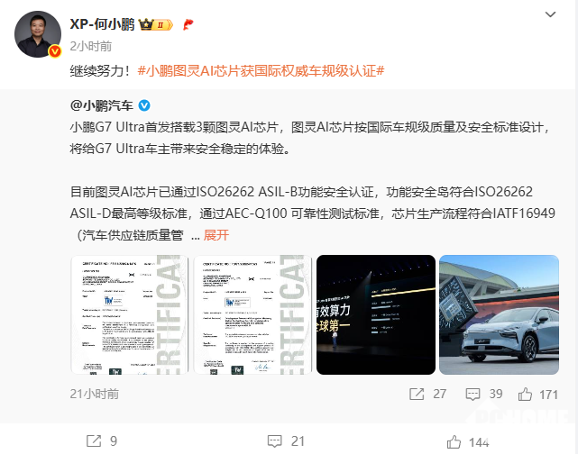Open the G7 car photo thumbnail
578x454 pixels.
[x=499, y=314]
